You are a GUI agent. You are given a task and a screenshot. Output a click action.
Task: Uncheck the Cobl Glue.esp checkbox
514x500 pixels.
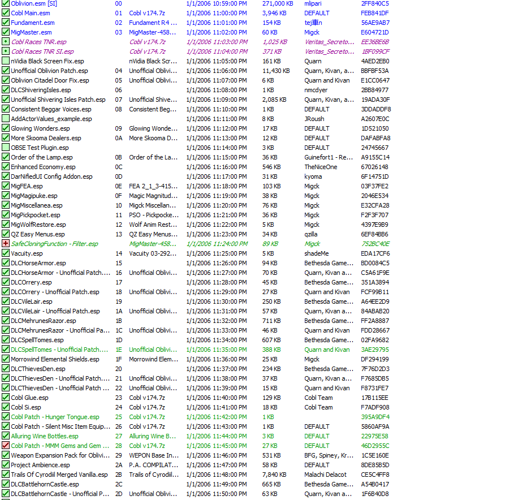[x=6, y=398]
